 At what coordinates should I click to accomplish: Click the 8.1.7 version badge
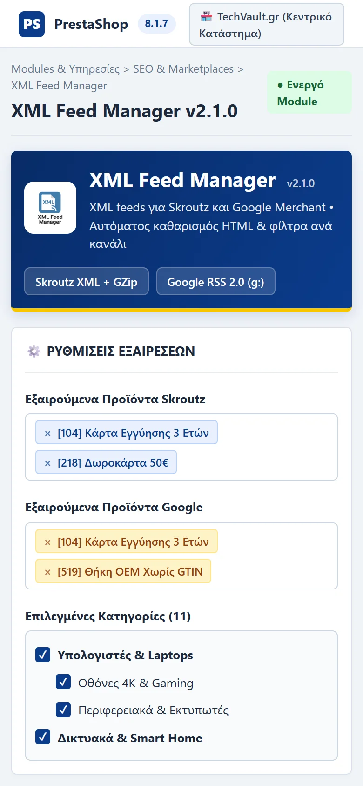(x=156, y=24)
